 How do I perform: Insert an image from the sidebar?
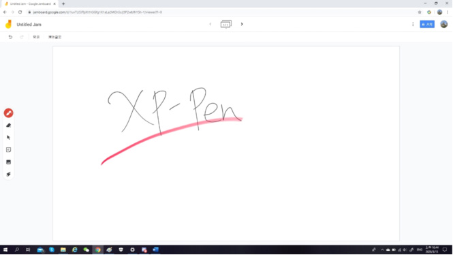pos(8,162)
